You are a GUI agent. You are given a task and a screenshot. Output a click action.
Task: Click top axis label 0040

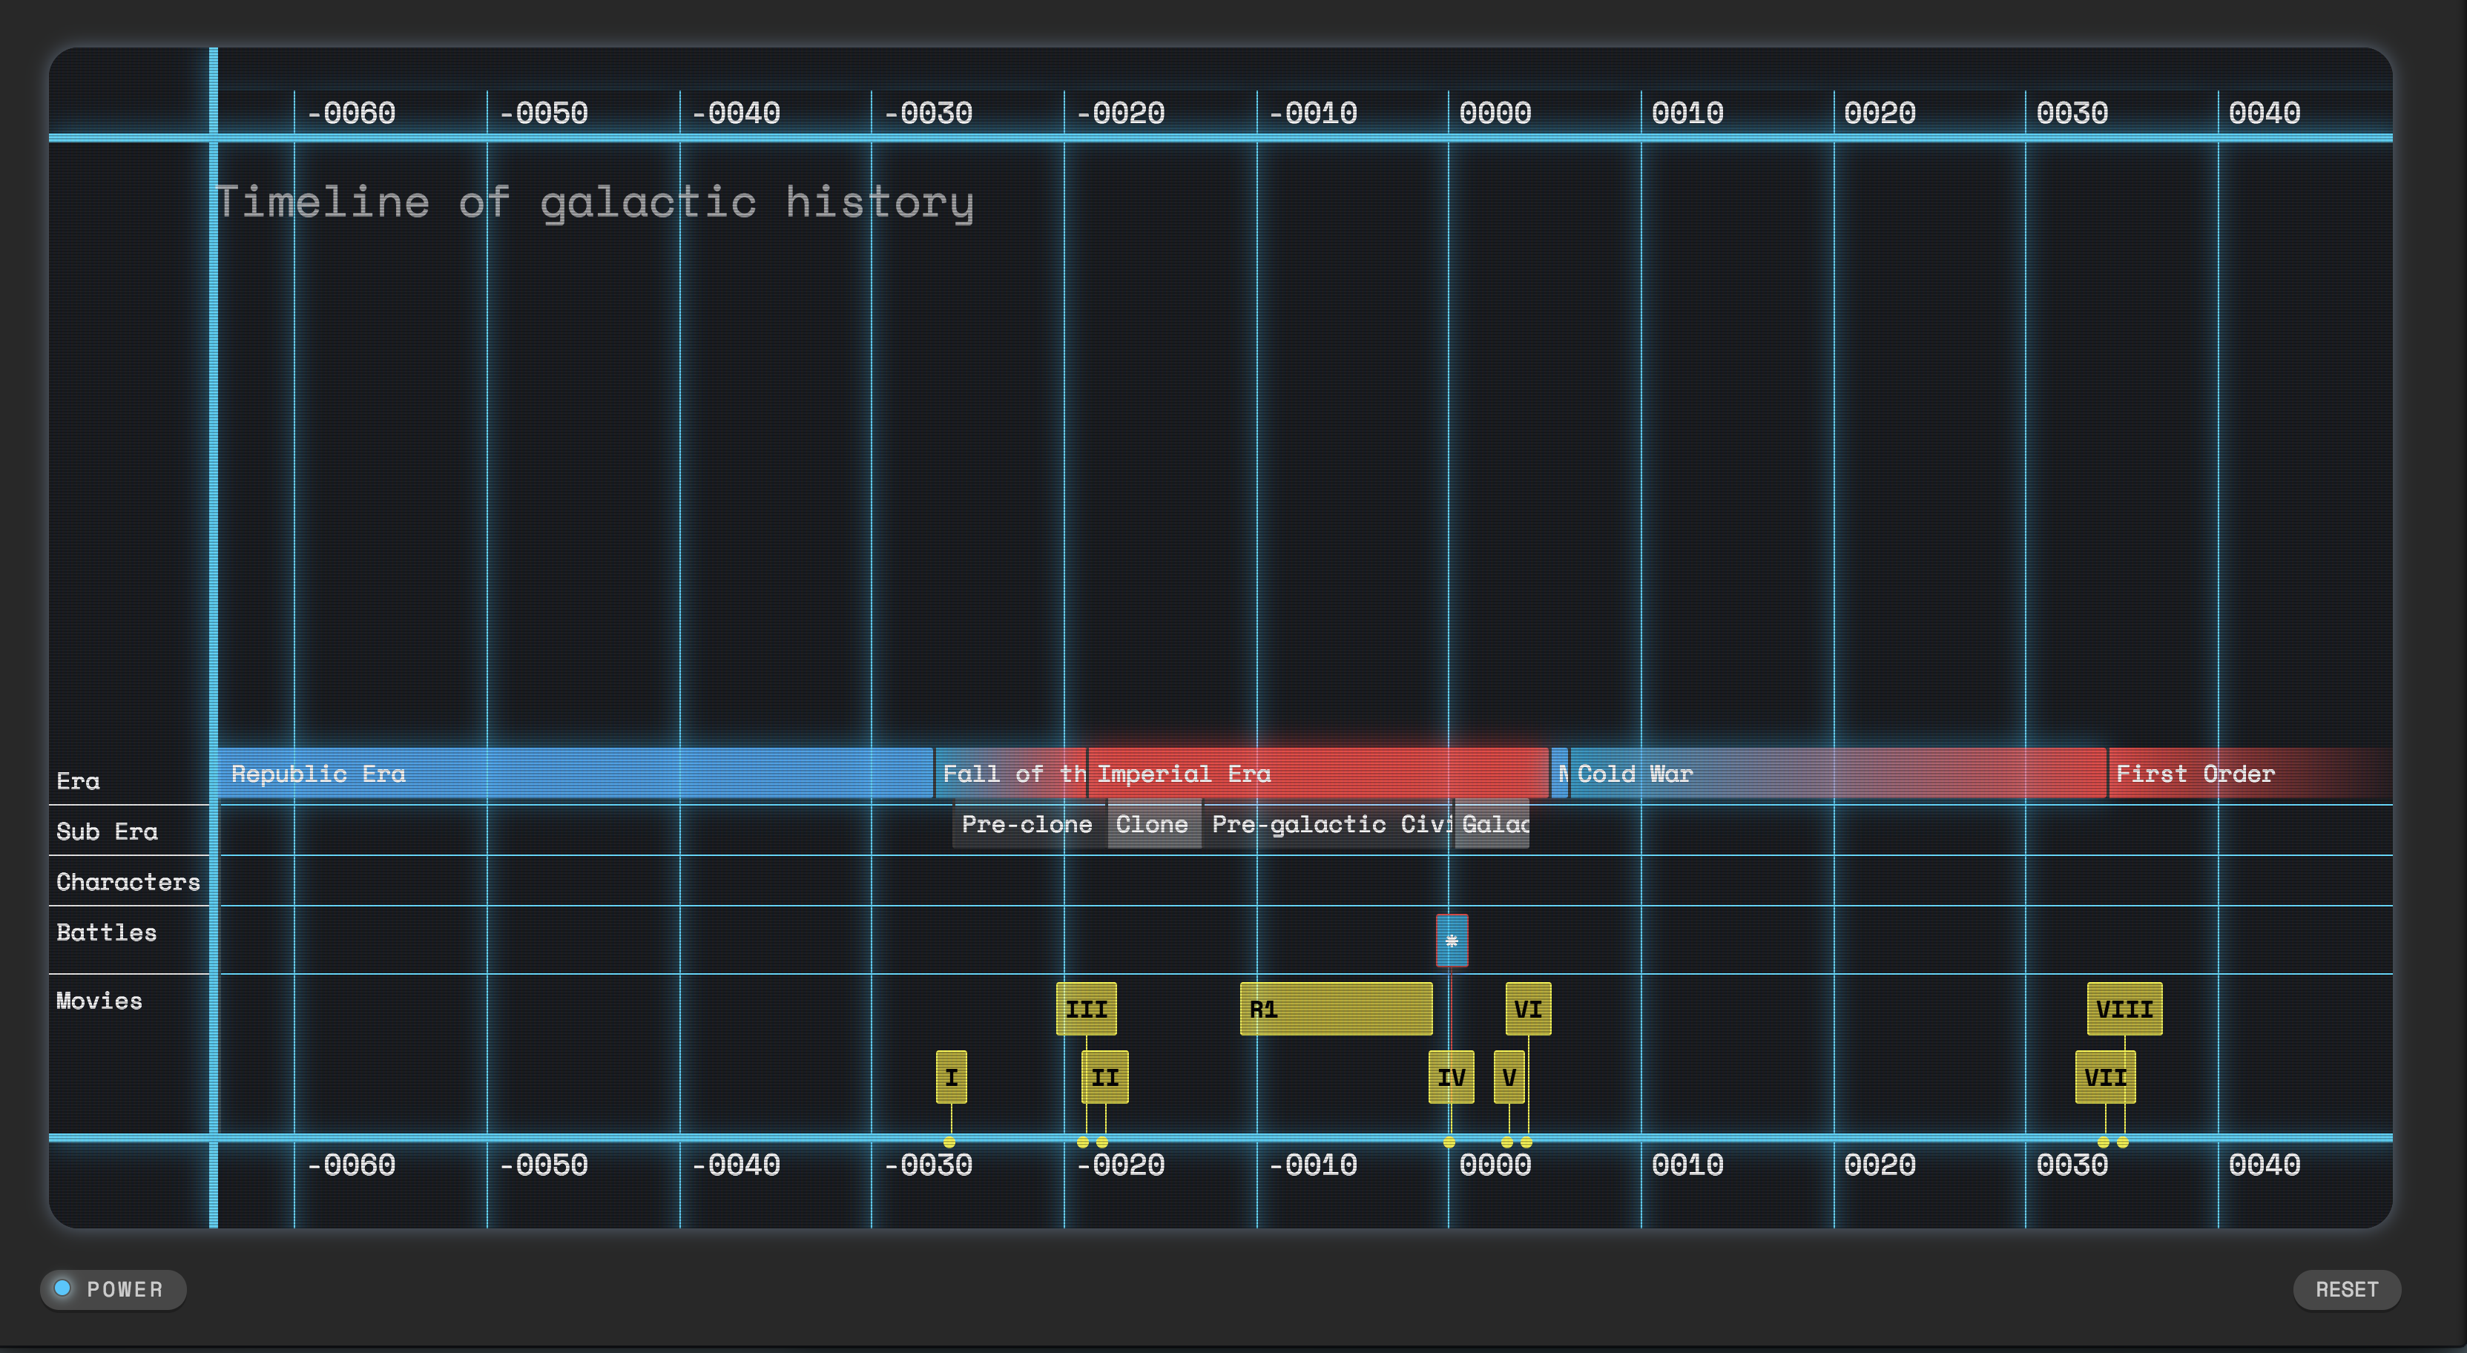click(x=2265, y=113)
